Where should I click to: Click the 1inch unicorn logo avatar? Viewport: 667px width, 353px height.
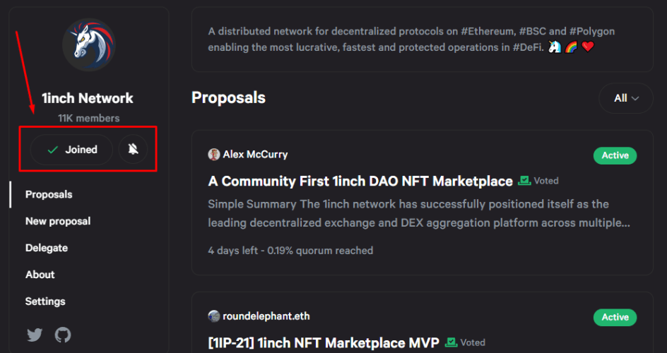click(89, 44)
